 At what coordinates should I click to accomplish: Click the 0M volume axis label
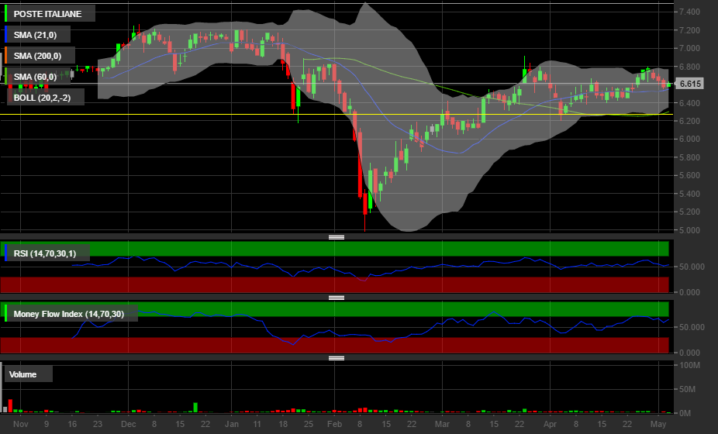click(x=685, y=413)
